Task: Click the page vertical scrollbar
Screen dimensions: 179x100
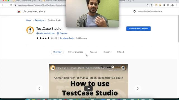Action: click(x=178, y=29)
